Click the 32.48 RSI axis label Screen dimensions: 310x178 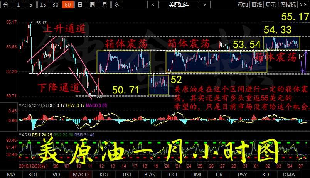pyautogui.click(x=12, y=154)
